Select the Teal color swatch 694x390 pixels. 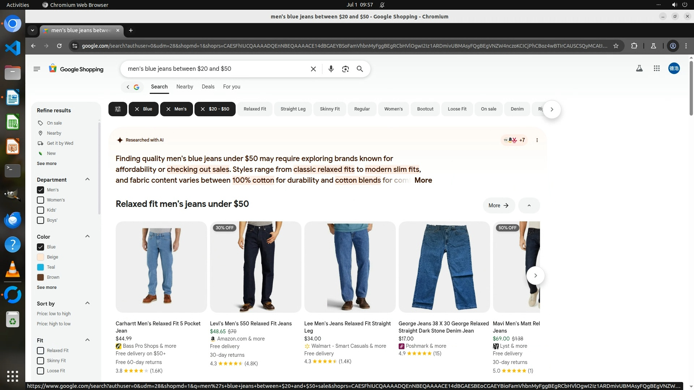(x=40, y=267)
